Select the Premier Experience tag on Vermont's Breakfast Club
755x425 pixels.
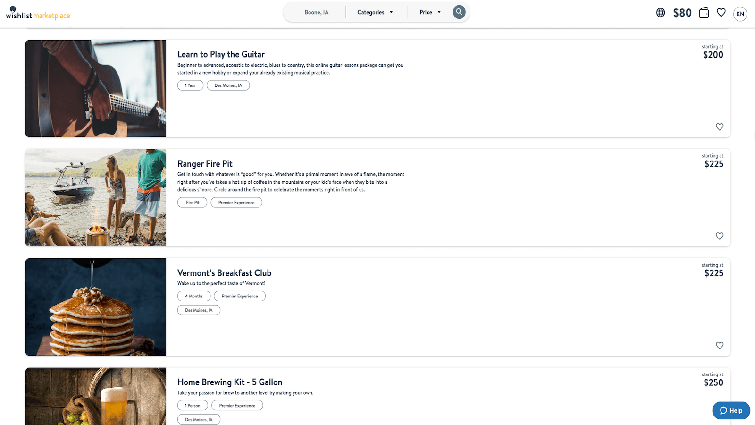click(239, 296)
